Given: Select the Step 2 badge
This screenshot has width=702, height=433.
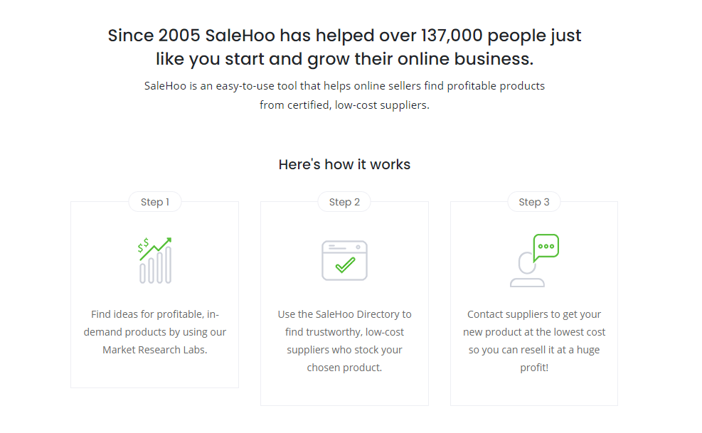Looking at the screenshot, I should pyautogui.click(x=344, y=202).
